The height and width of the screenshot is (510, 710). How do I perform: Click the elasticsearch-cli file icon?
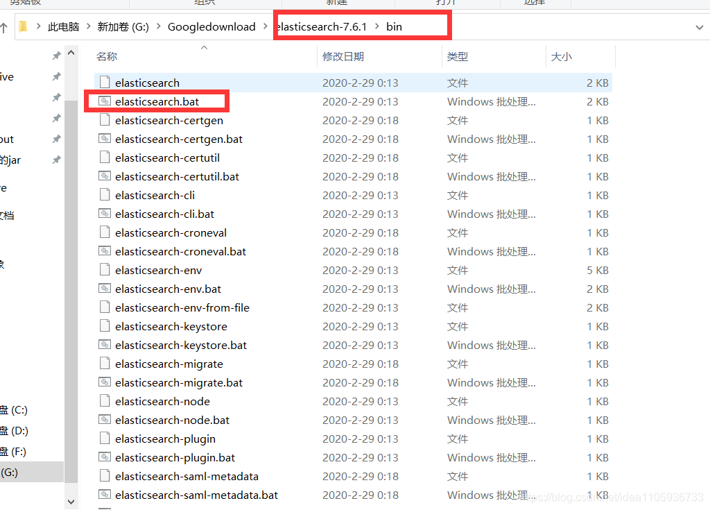point(105,194)
